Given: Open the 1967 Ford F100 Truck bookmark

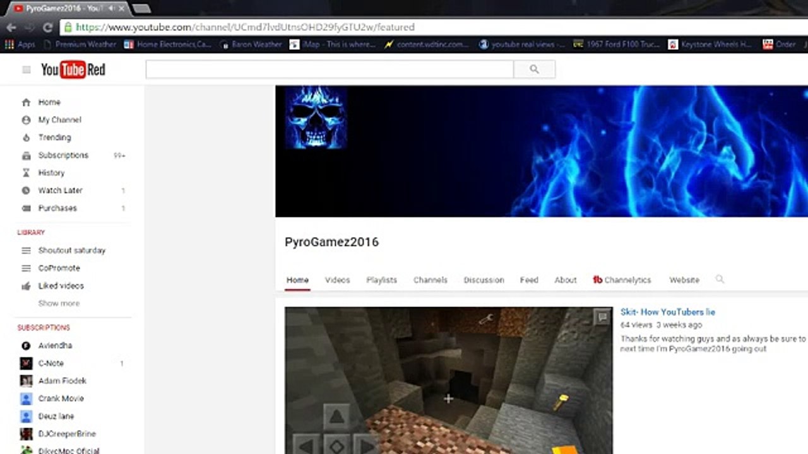Looking at the screenshot, I should (x=617, y=44).
